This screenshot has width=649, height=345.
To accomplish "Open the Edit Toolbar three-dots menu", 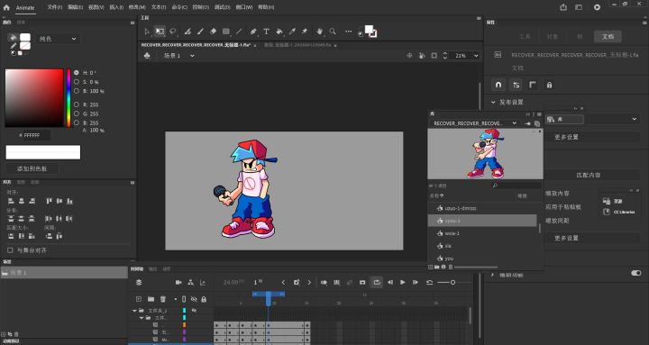I will [349, 32].
